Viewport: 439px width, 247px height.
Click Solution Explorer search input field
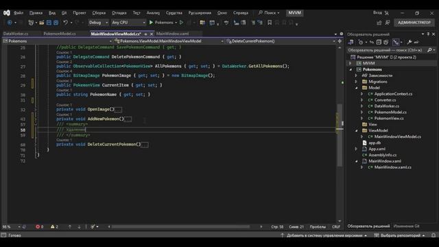pyautogui.click(x=386, y=50)
